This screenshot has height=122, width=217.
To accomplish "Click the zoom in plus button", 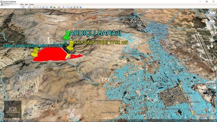I will click(x=212, y=33).
